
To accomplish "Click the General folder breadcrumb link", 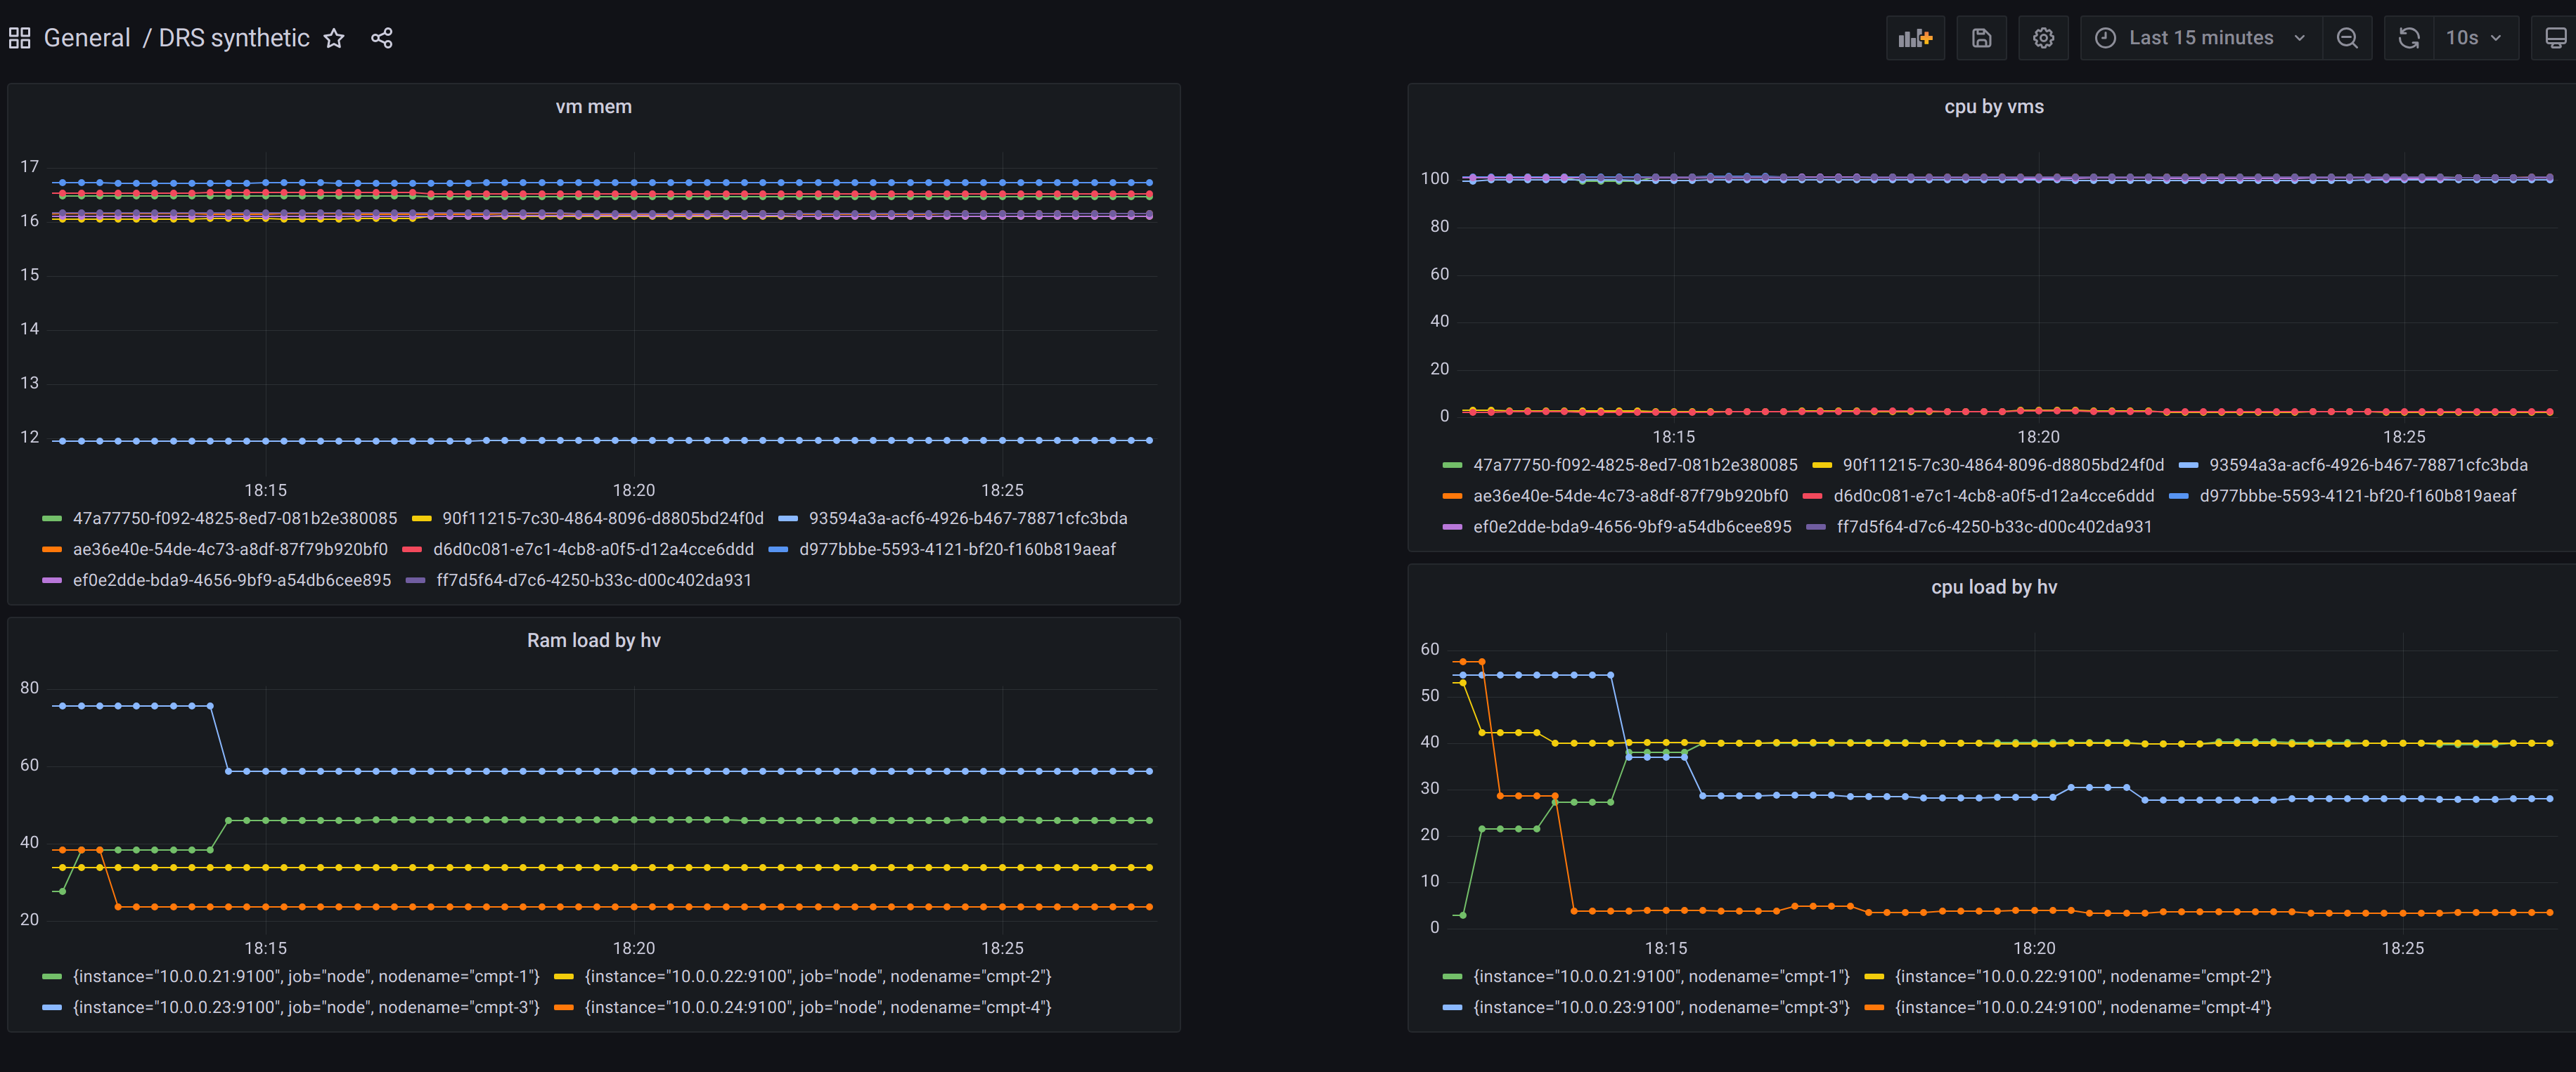I will 87,38.
